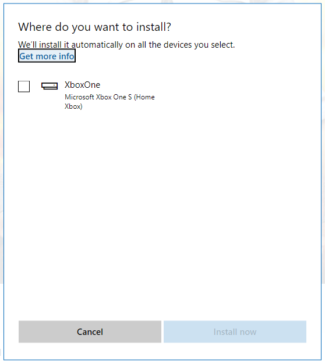Click the 'We'll install it automatically' text
The height and width of the screenshot is (364, 325).
(70, 45)
